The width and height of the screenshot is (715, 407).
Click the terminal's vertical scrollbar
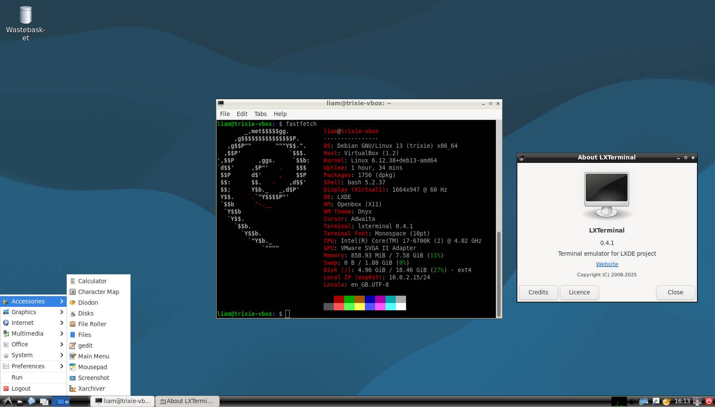[498, 274]
